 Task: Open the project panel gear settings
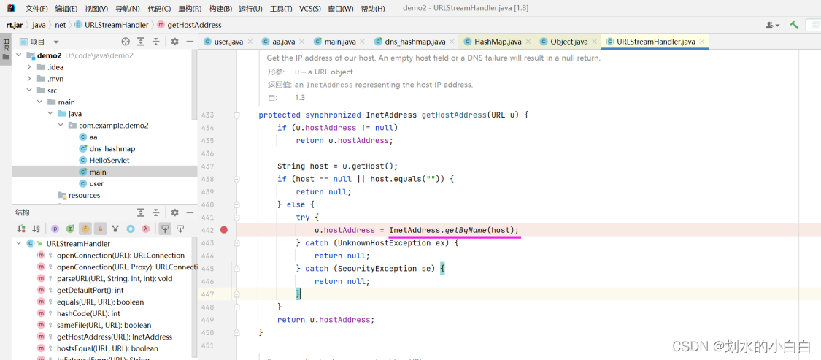(x=175, y=42)
